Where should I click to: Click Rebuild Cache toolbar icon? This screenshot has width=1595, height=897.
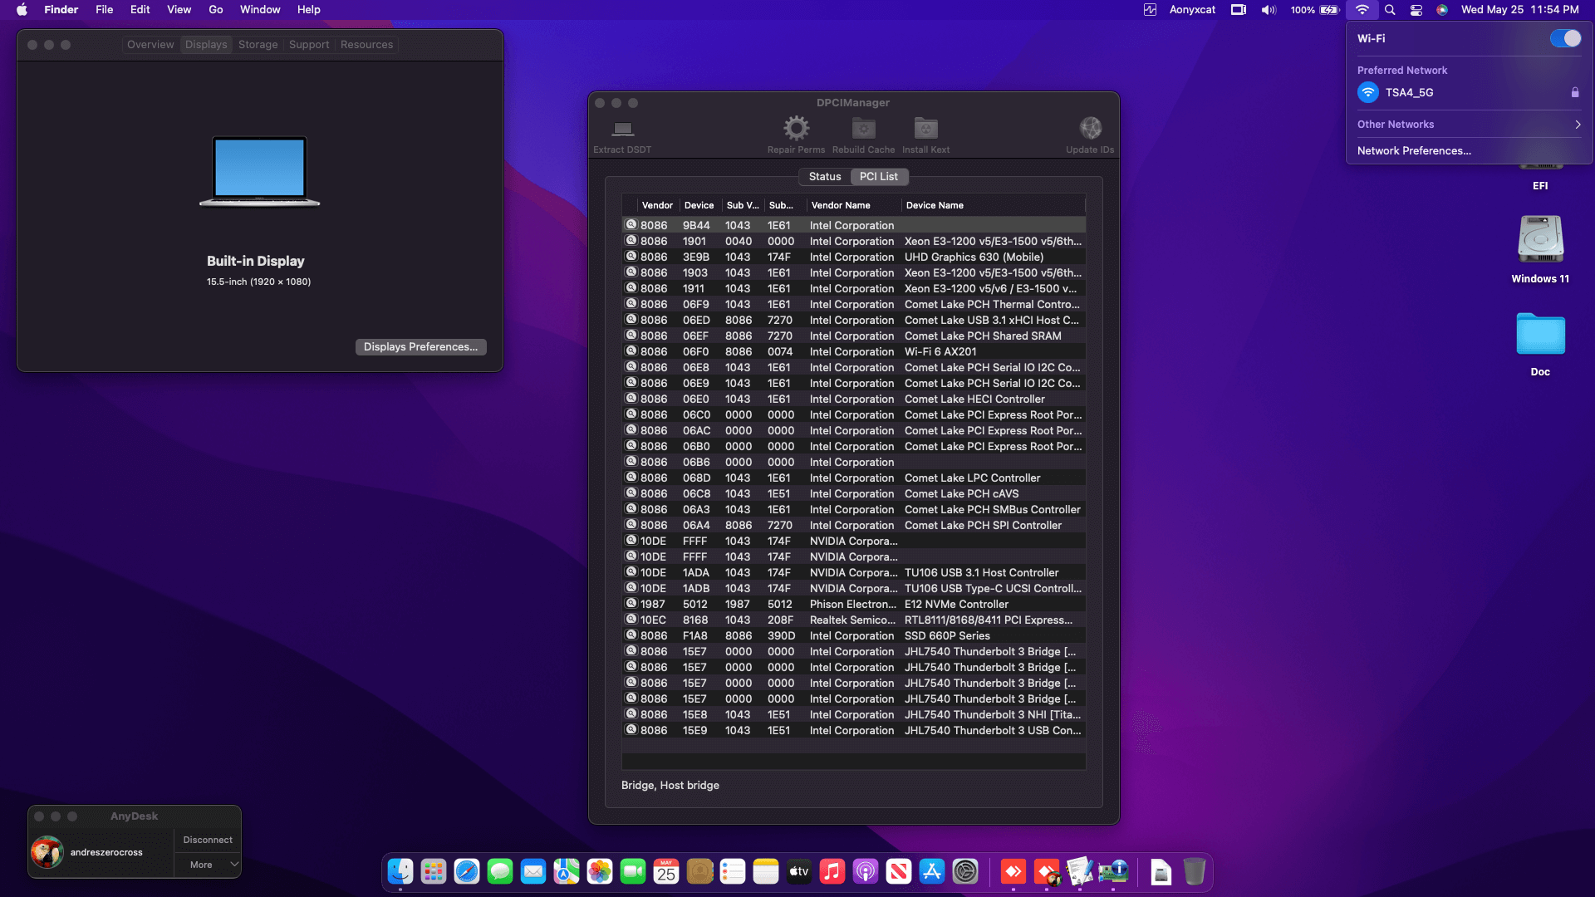[863, 128]
